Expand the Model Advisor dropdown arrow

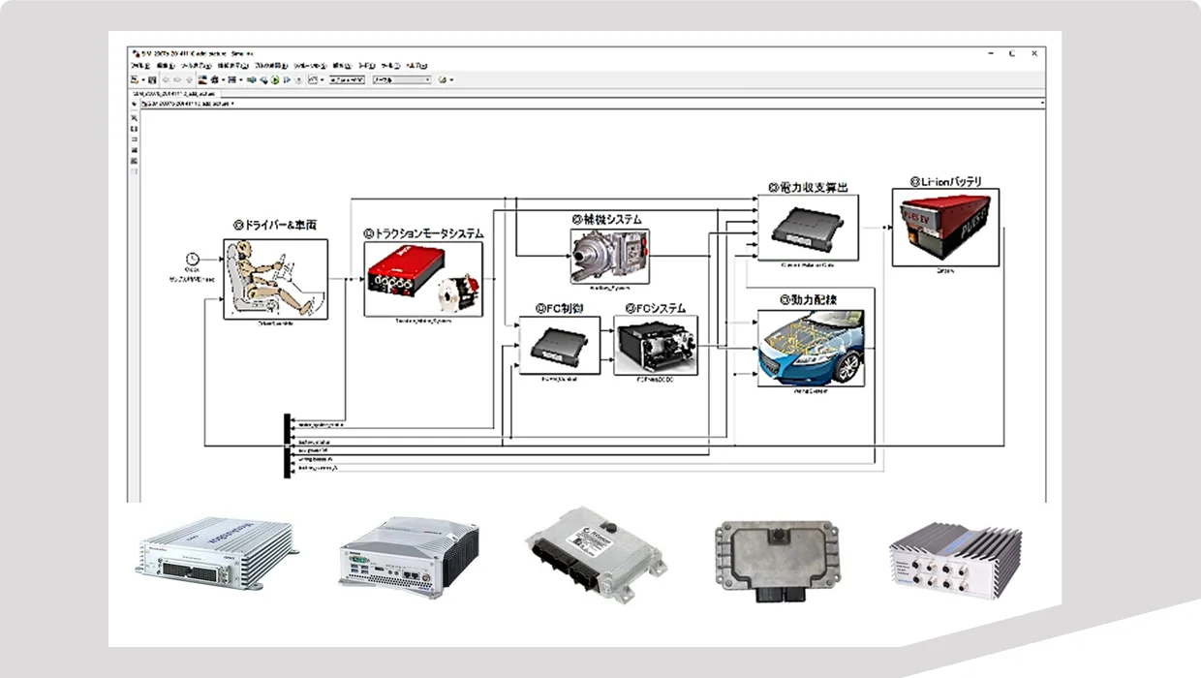click(451, 79)
